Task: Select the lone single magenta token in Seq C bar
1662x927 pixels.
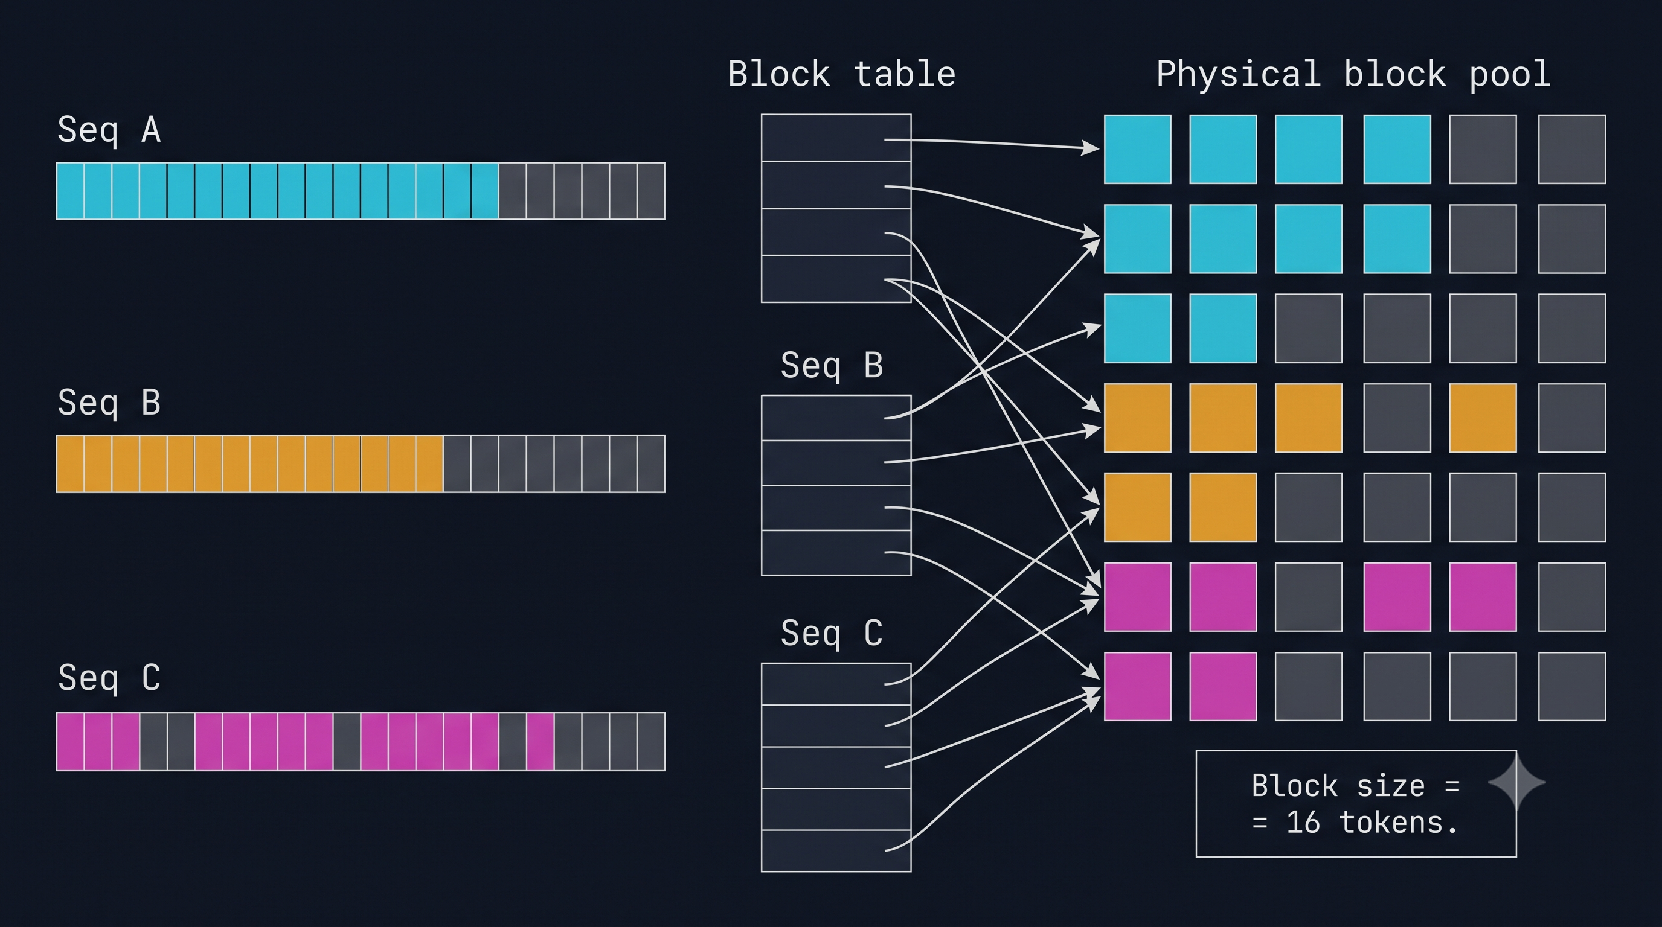Action: pos(540,741)
